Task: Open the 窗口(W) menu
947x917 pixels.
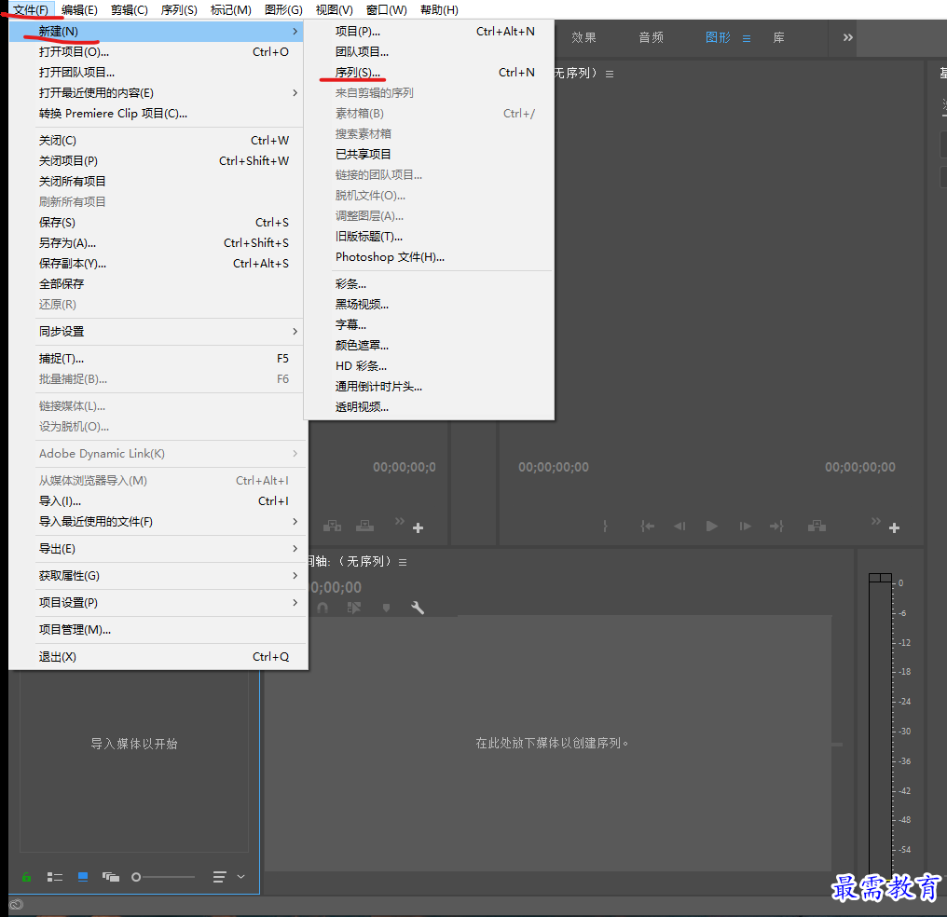Action: point(387,9)
